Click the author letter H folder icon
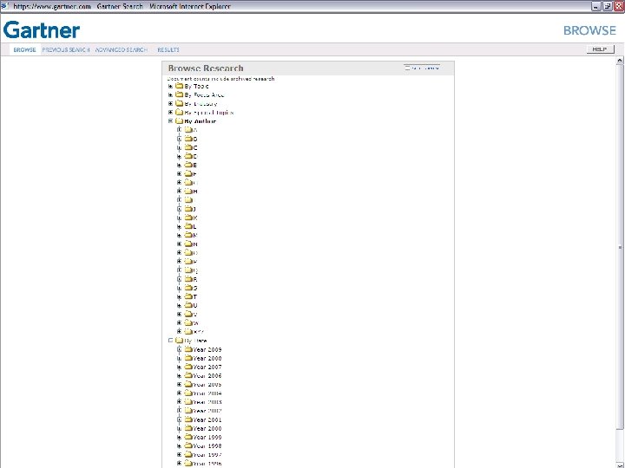The image size is (625, 468). pos(188,191)
